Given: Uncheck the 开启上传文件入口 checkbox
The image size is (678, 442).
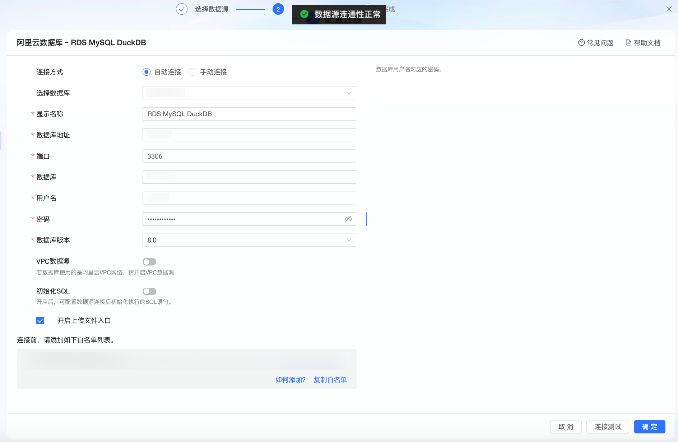Looking at the screenshot, I should [40, 321].
